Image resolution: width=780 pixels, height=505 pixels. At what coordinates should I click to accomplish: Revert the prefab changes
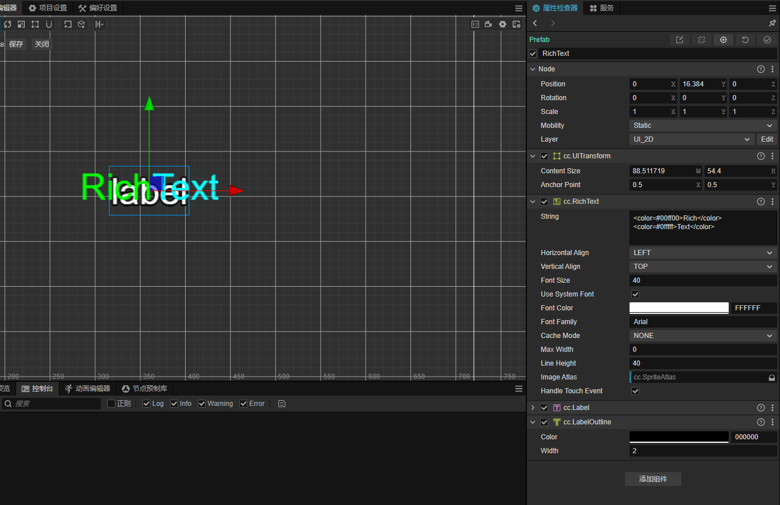745,40
